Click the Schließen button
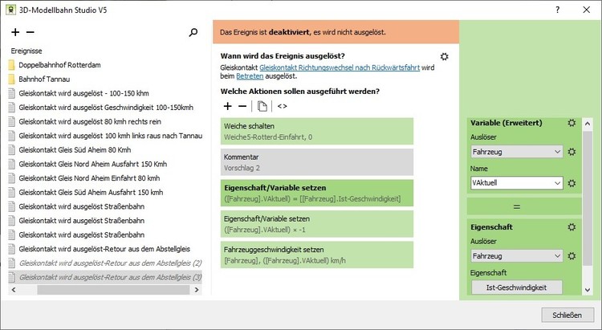 (561, 314)
